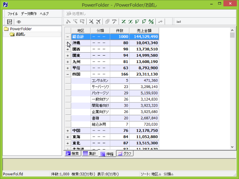Screen dimensions: 239x179
Task: Click the vertical scrollbar thumb
Action: pos(232,35)
